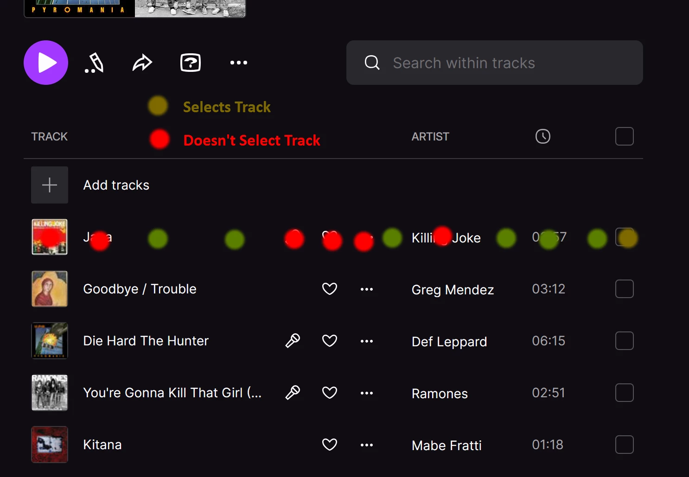Click the edit playlist pencil icon
The width and height of the screenshot is (689, 477).
click(95, 63)
